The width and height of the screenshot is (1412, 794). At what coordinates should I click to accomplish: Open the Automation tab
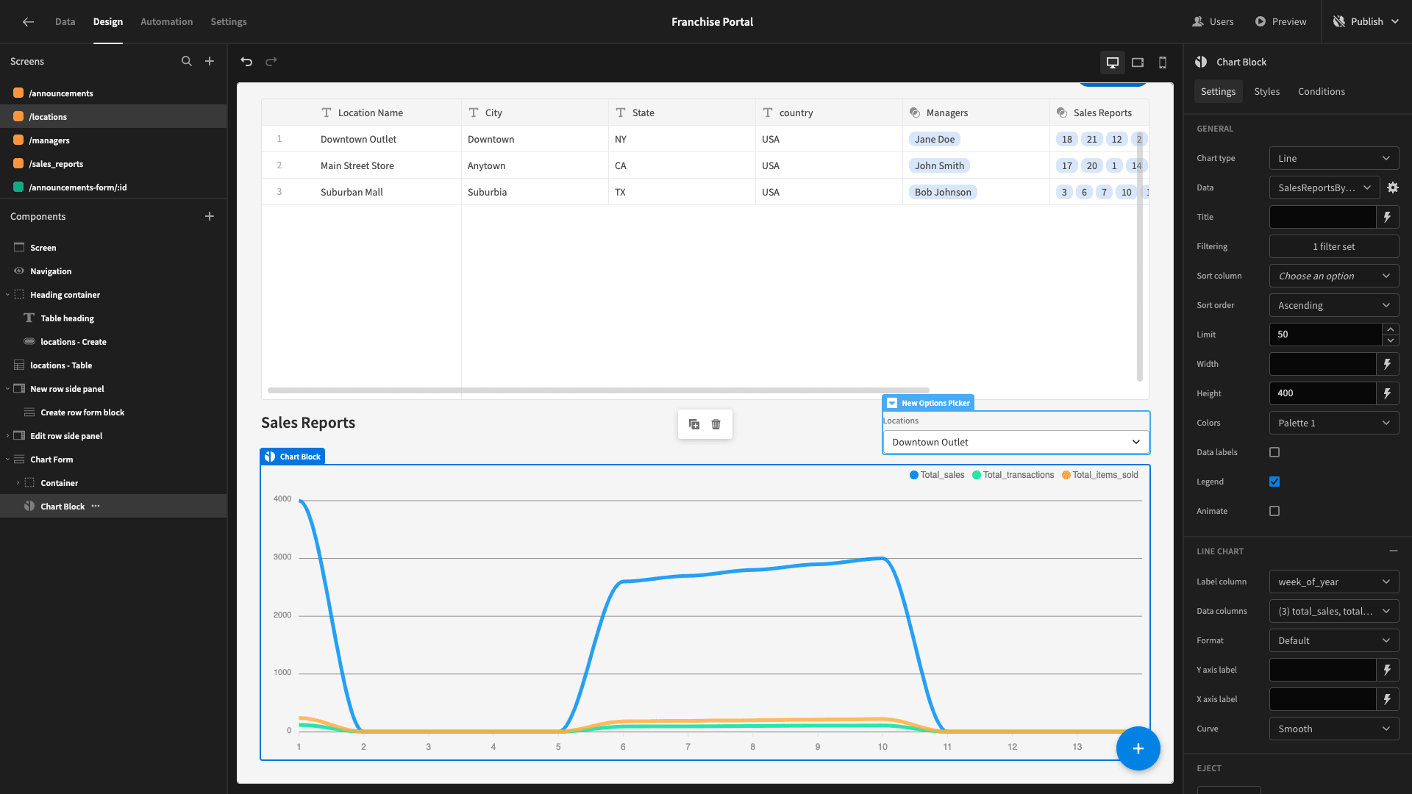pyautogui.click(x=167, y=22)
